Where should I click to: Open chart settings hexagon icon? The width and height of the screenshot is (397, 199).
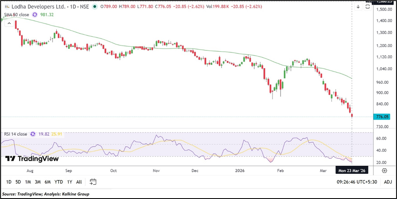pyautogui.click(x=384, y=170)
